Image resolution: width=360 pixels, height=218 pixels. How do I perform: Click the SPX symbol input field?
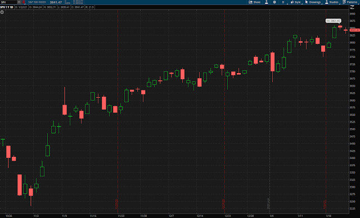(x=9, y=2)
